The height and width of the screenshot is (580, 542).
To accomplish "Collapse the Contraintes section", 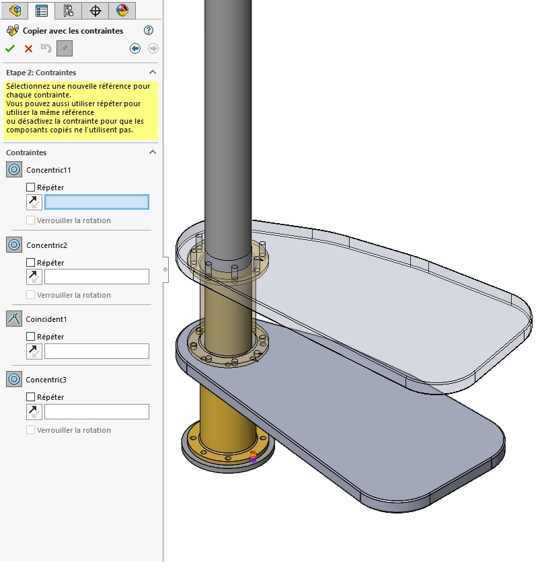I will (x=153, y=152).
